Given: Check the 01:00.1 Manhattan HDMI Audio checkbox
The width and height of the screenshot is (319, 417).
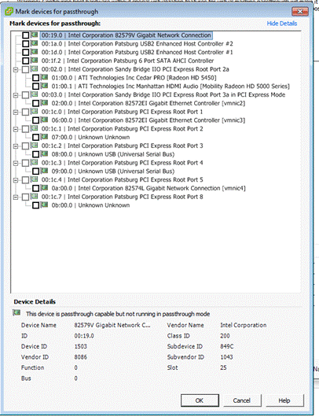Looking at the screenshot, I should (x=36, y=87).
